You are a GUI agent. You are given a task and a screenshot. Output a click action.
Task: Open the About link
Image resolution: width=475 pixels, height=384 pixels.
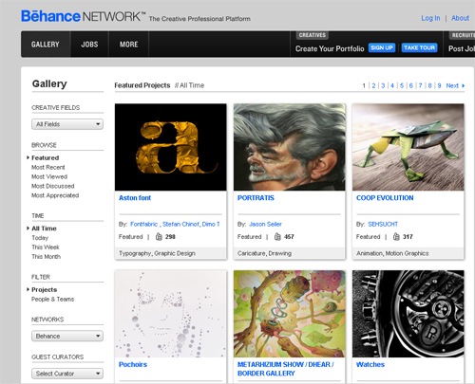pos(460,18)
